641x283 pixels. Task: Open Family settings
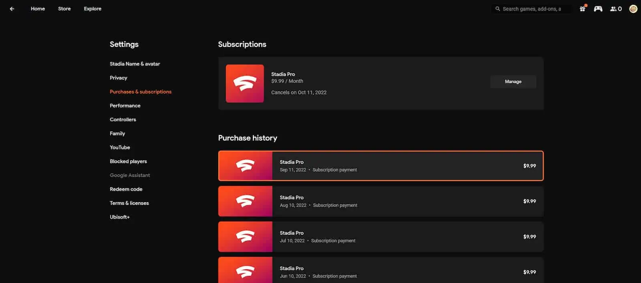click(x=117, y=134)
